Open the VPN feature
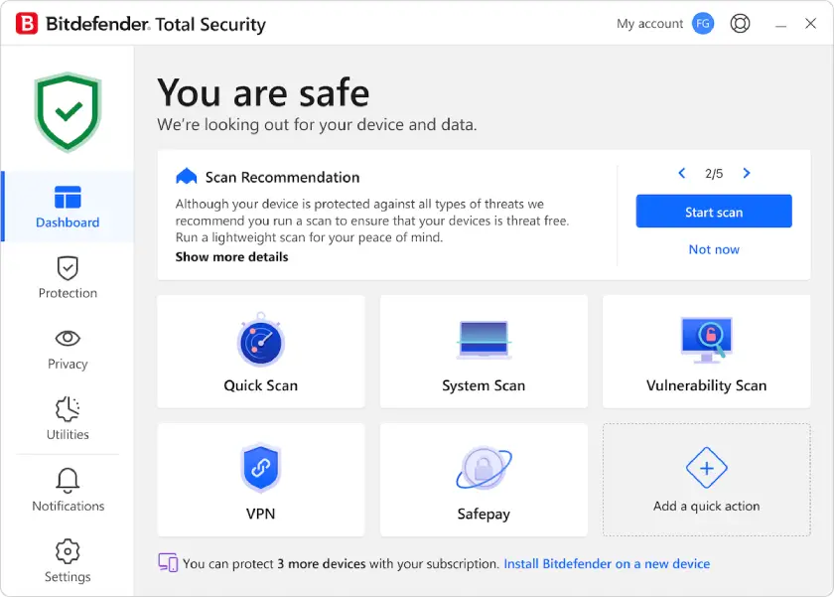 (260, 480)
